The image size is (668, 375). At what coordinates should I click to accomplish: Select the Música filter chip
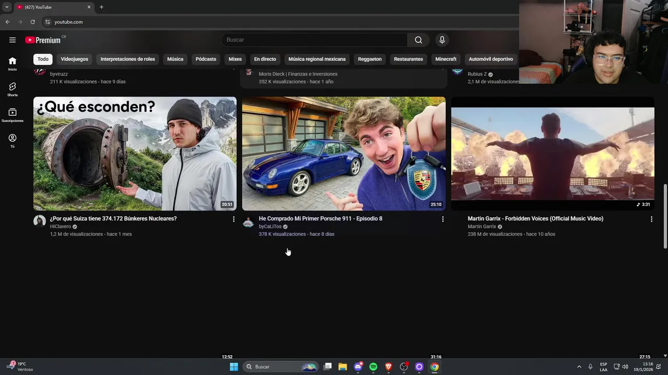coord(175,59)
